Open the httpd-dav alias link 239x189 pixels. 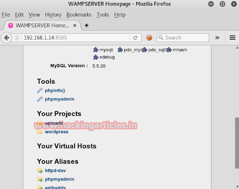55,171
